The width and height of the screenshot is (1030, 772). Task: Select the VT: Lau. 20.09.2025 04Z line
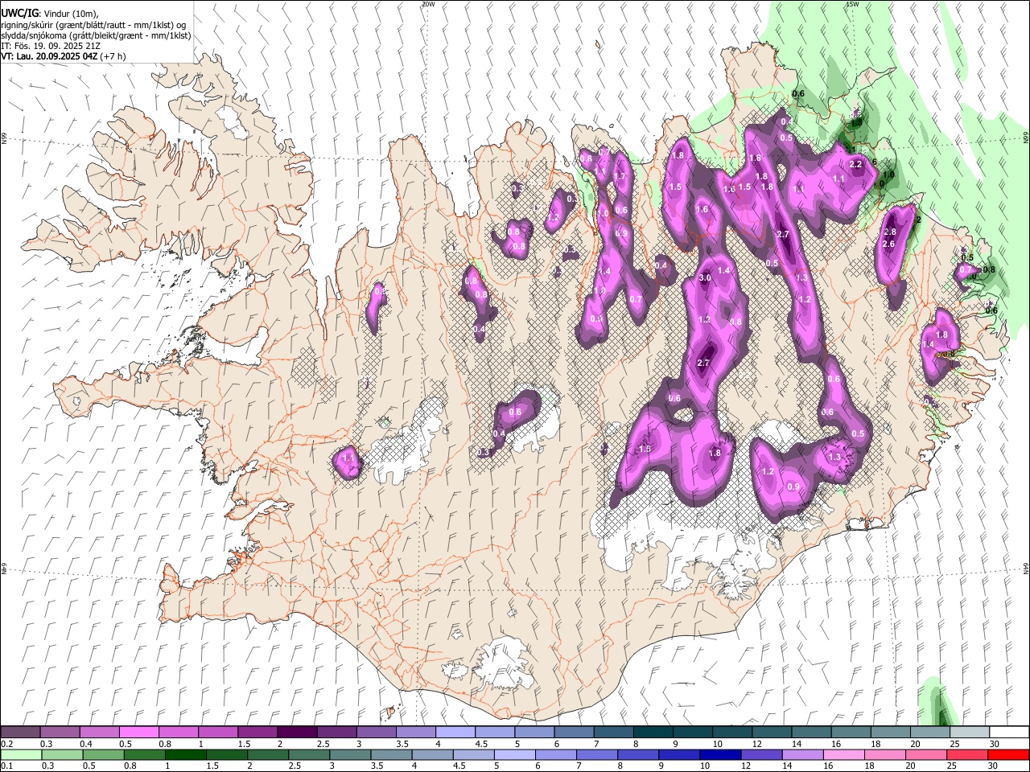point(50,56)
